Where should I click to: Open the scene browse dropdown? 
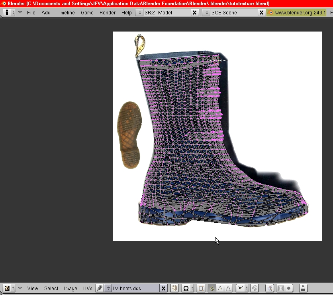coord(207,12)
